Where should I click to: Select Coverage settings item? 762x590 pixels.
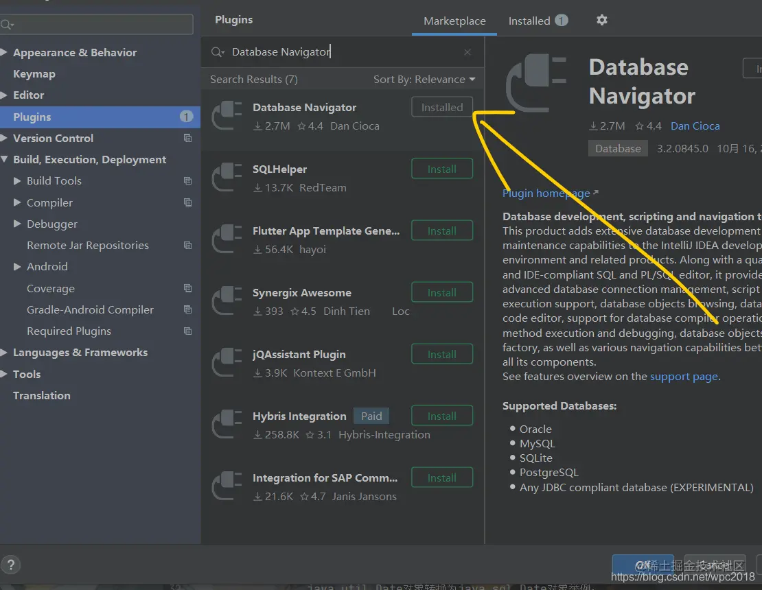51,288
